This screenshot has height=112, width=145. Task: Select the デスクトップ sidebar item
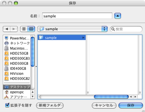point(17,87)
